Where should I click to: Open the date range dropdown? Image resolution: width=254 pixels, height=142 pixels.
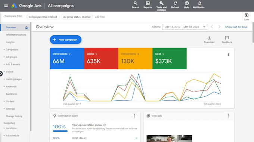(x=185, y=27)
